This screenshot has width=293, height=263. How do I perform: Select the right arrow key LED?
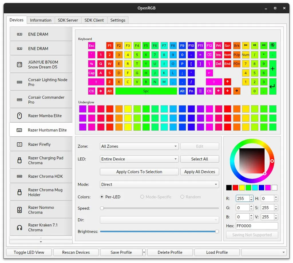pos(237,91)
